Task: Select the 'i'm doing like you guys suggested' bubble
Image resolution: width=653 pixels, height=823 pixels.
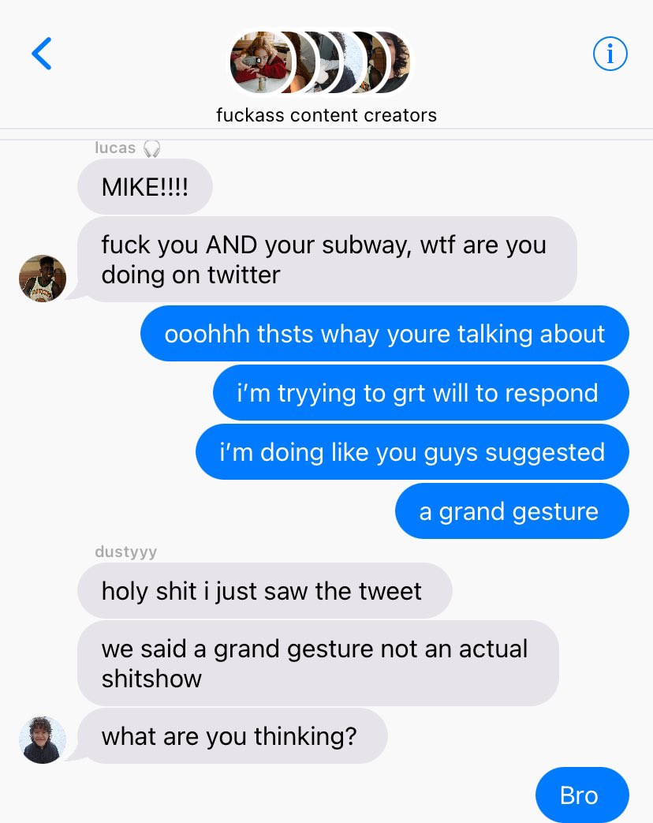Action: 412,452
